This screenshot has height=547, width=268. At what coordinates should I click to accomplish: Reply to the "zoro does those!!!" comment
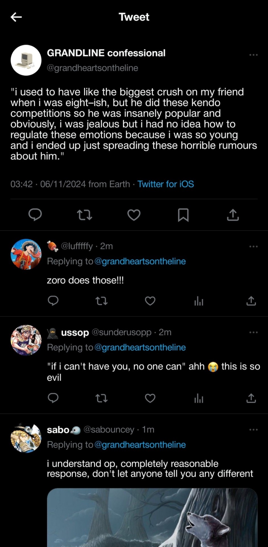click(x=53, y=301)
